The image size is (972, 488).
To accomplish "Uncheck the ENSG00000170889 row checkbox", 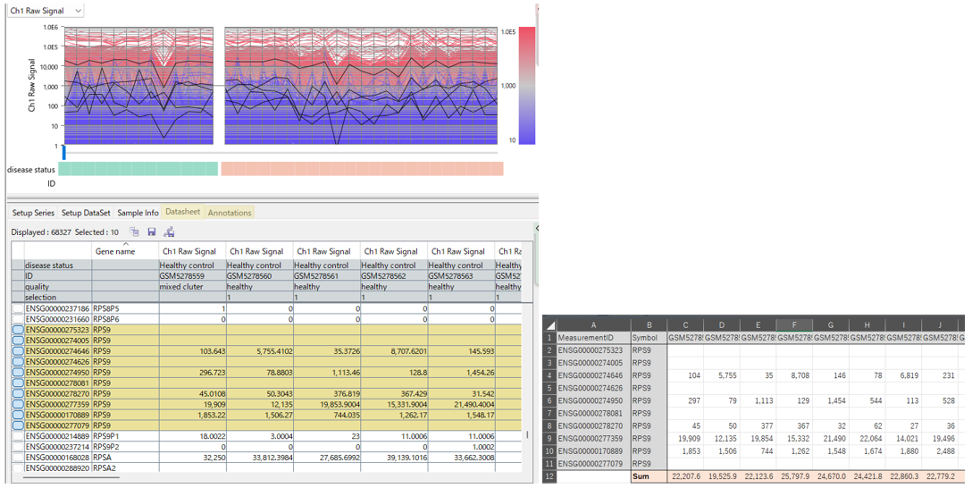I will click(17, 415).
